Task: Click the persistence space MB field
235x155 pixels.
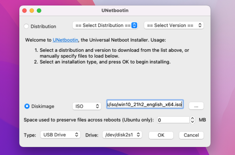Action: (x=174, y=120)
